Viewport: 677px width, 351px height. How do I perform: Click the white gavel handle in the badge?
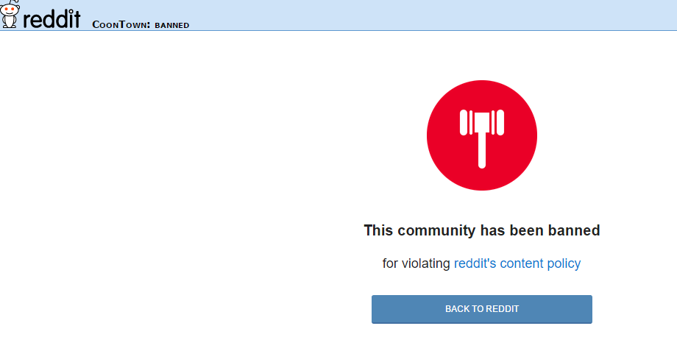tap(482, 150)
